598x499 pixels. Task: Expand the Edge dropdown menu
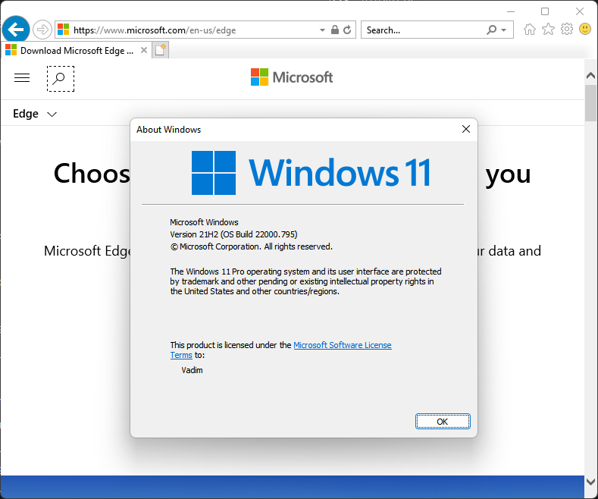coord(34,114)
